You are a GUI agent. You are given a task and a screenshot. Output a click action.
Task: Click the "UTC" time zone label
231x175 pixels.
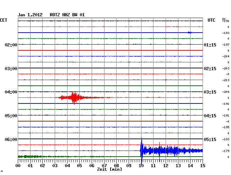(211, 20)
